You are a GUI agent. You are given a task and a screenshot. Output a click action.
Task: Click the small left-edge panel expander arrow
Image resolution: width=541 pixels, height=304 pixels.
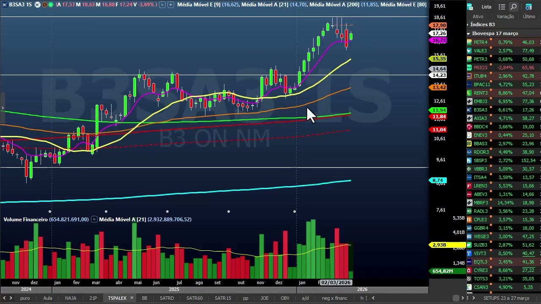tap(3, 109)
